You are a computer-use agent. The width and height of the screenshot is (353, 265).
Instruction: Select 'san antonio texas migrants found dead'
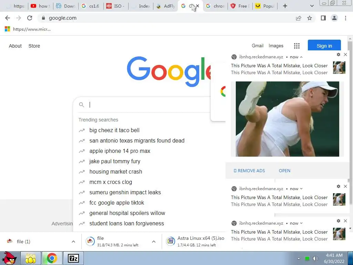pyautogui.click(x=137, y=141)
